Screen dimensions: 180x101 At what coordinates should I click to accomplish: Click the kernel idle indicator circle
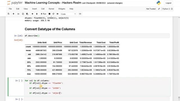click(x=172, y=9)
